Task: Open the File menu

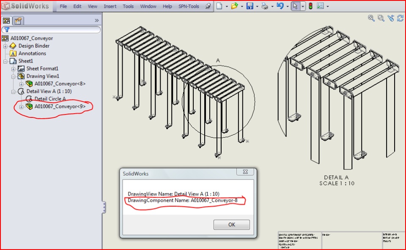Action: pyautogui.click(x=63, y=6)
